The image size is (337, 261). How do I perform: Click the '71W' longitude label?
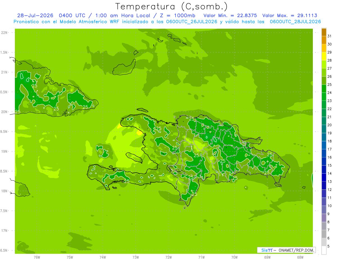(x=201, y=257)
